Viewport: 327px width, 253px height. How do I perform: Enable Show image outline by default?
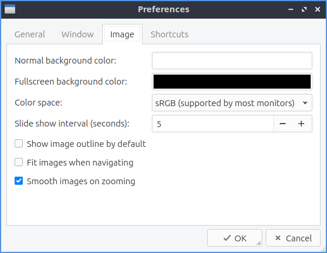click(19, 143)
